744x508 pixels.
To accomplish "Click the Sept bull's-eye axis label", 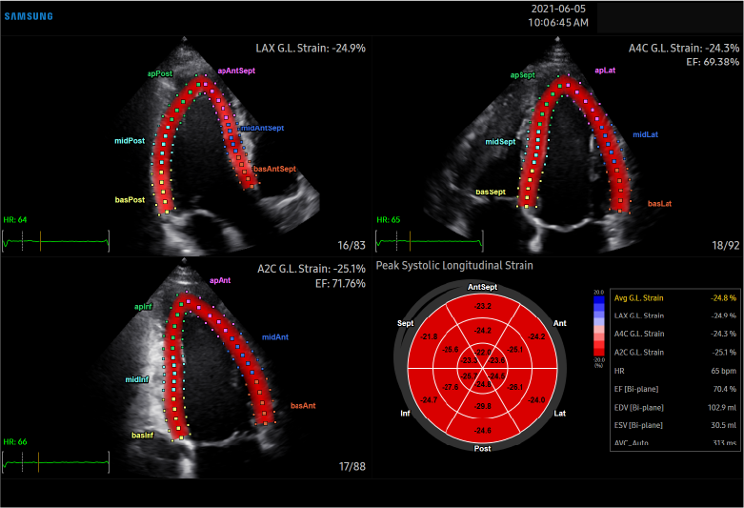I will tap(405, 323).
